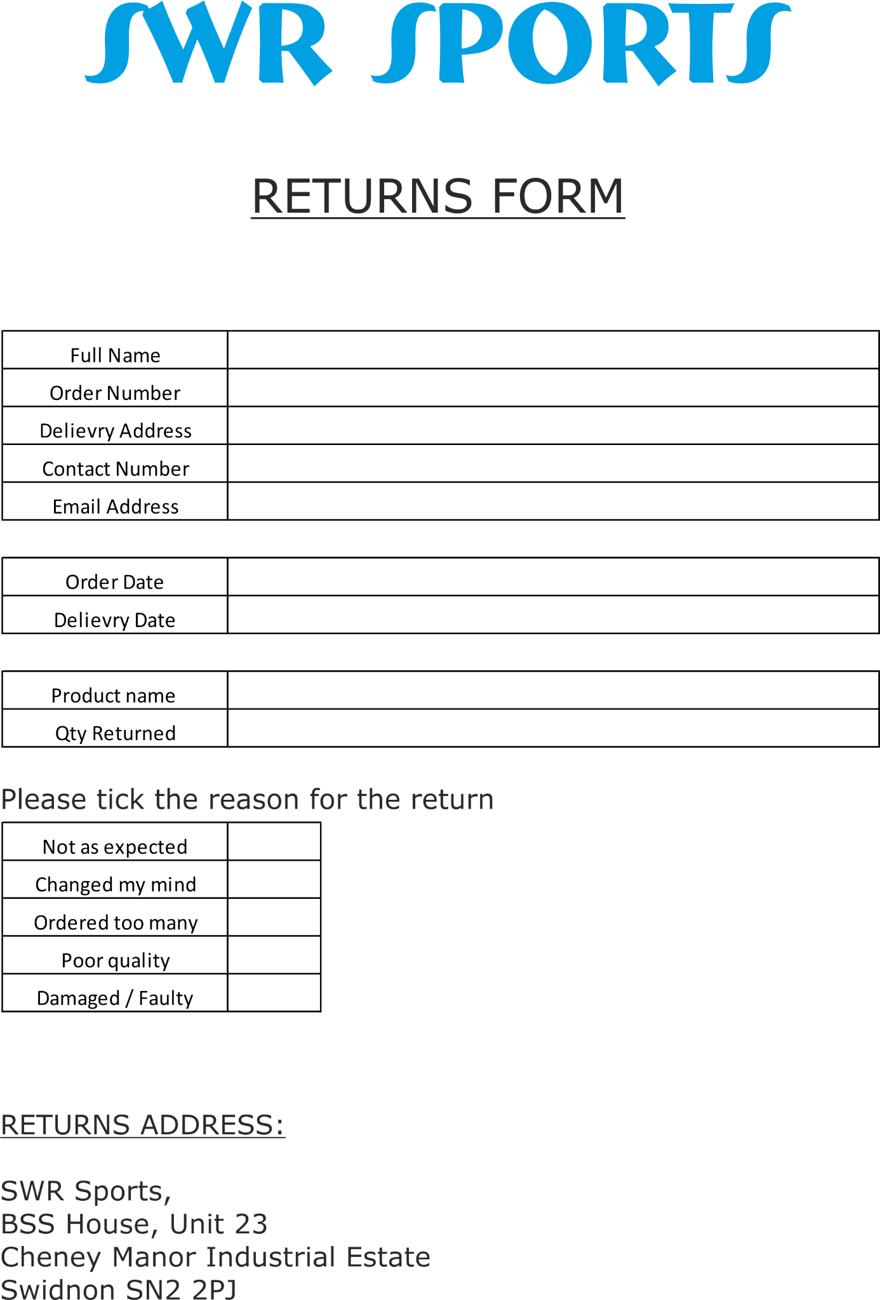Focus the Product name input field
This screenshot has width=880, height=1300.
tap(552, 691)
